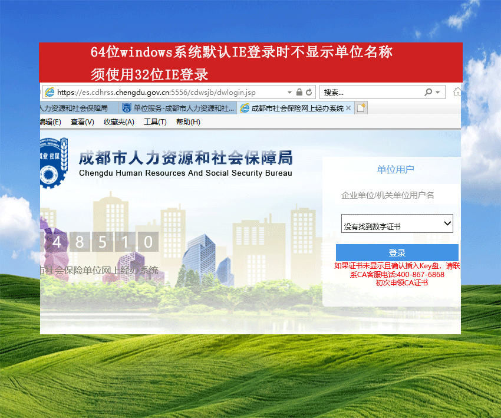Screen dimensions: 501x418
Task: Select the 成都市社会保险网上经办系统 tab
Action: [x=295, y=108]
